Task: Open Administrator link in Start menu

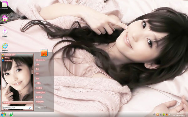Action: pos(40,60)
